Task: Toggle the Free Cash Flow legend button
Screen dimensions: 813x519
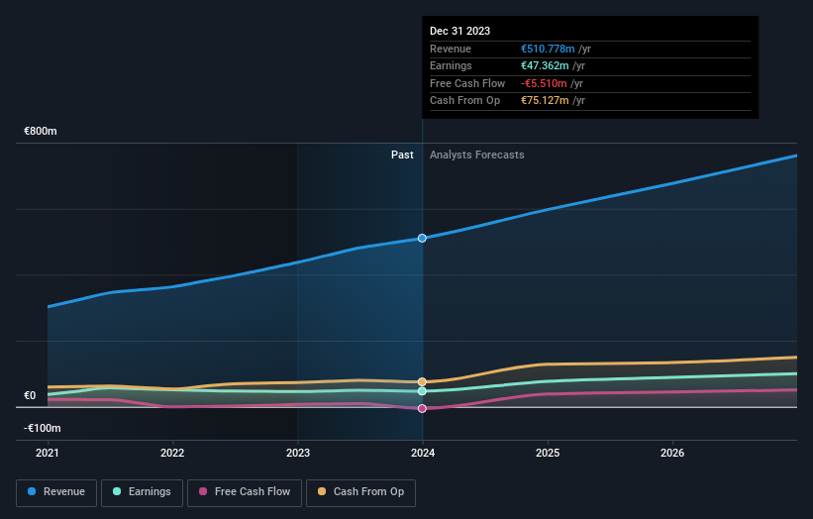Action: 245,492
